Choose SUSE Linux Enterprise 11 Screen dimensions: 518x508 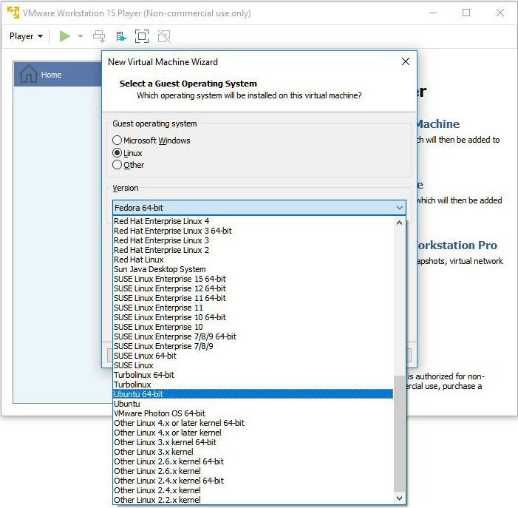pyautogui.click(x=253, y=308)
